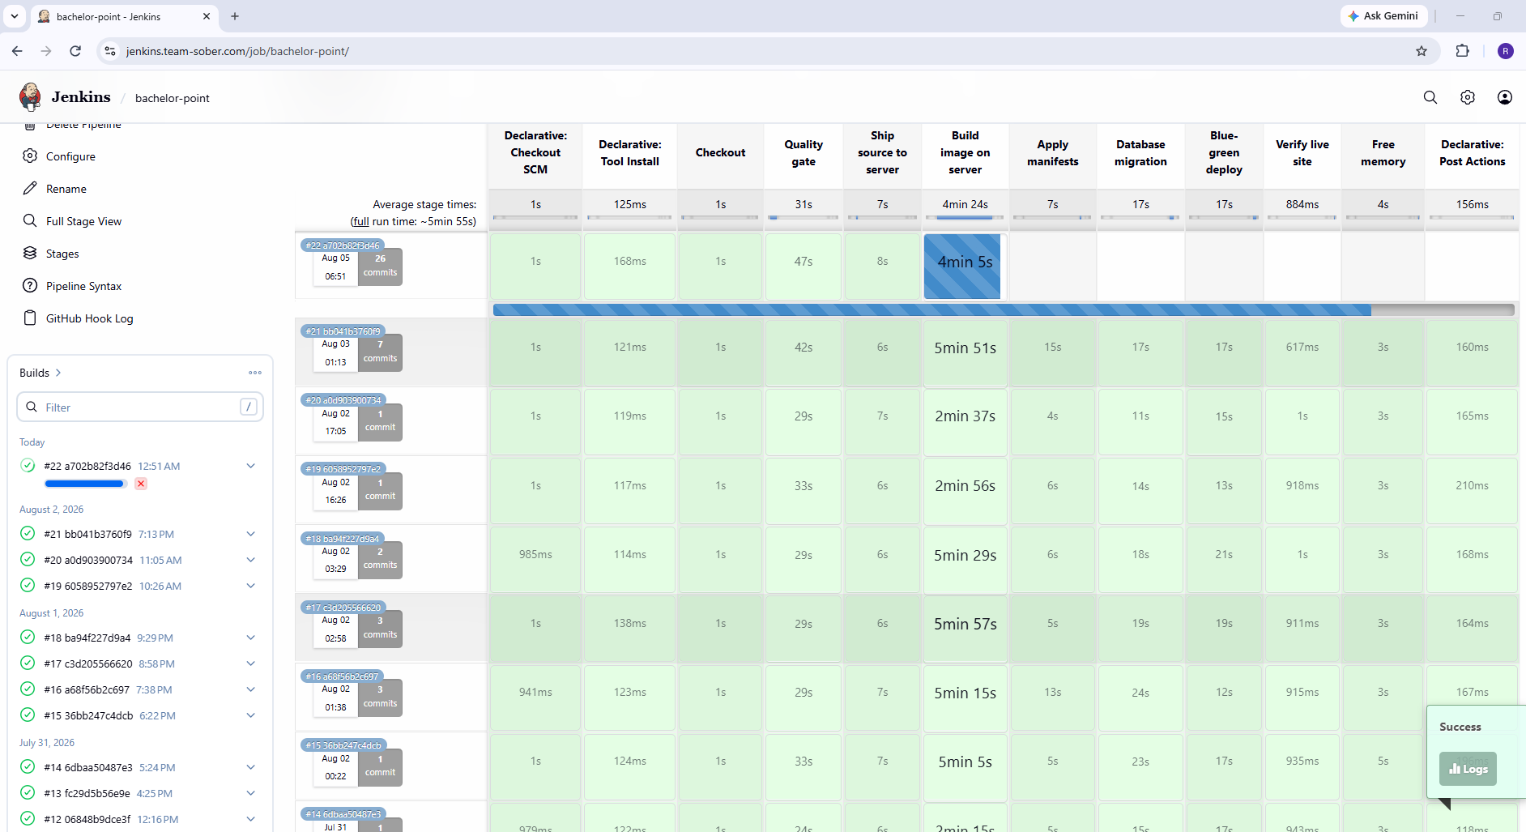Viewport: 1526px width, 832px height.
Task: Open Manage Jenkins gear icon
Action: pyautogui.click(x=1468, y=97)
